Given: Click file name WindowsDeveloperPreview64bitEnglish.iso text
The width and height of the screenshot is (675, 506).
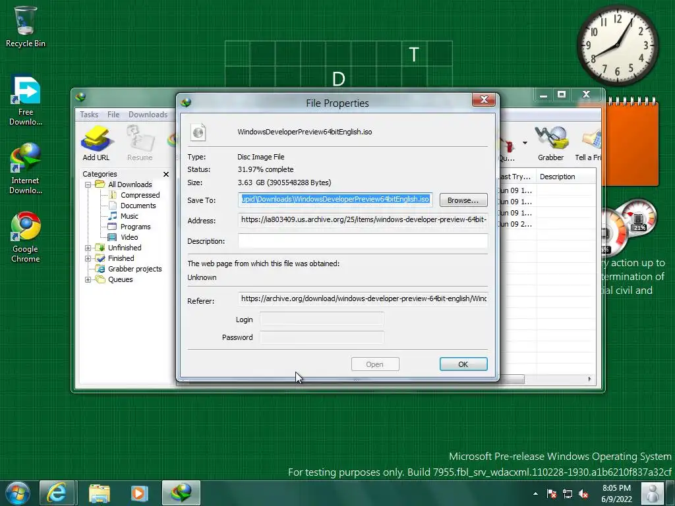Looking at the screenshot, I should coord(305,132).
